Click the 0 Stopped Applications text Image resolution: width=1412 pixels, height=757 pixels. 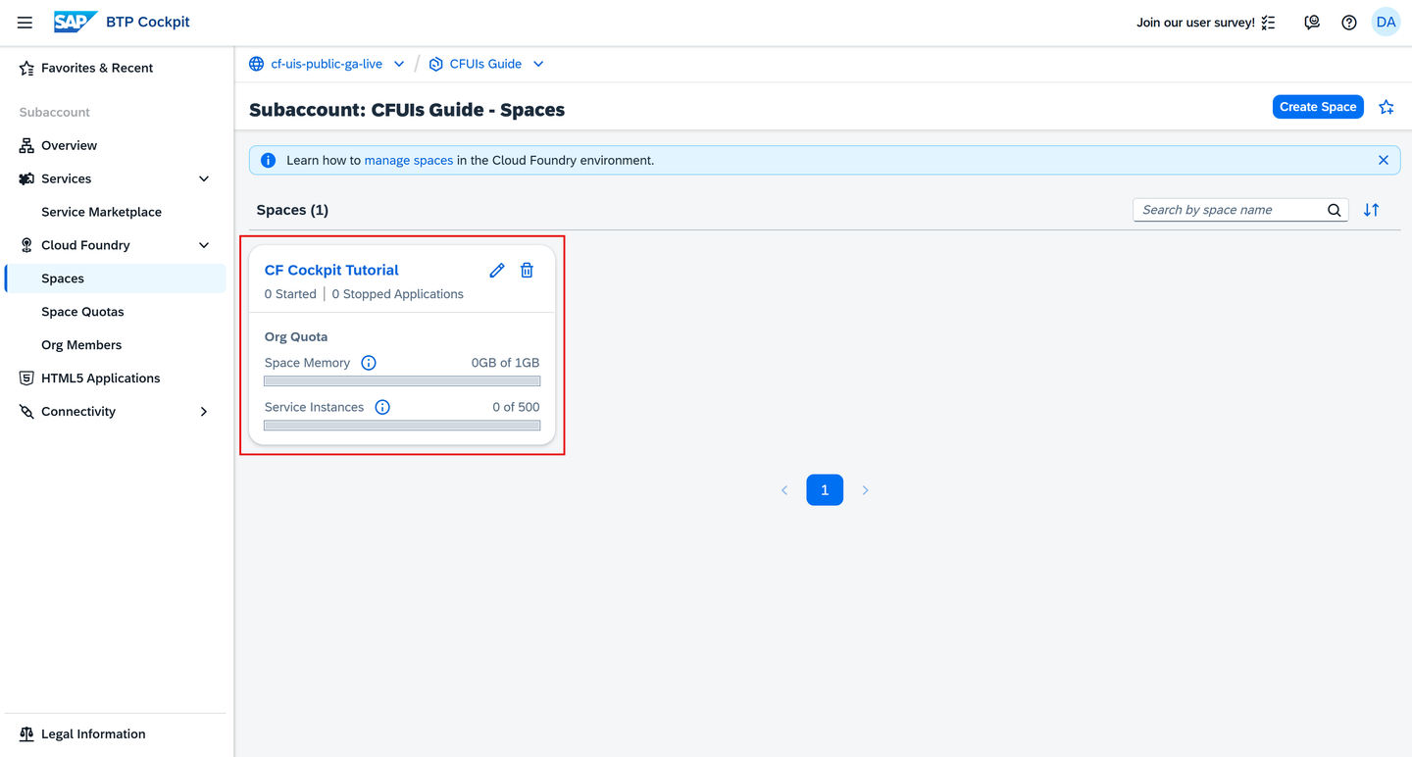[397, 294]
